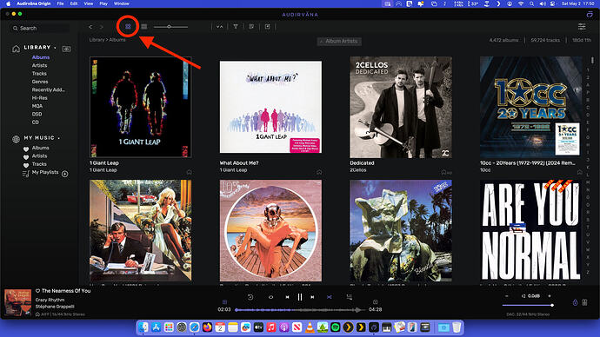Pause the current track
The width and height of the screenshot is (600, 337).
click(x=300, y=297)
